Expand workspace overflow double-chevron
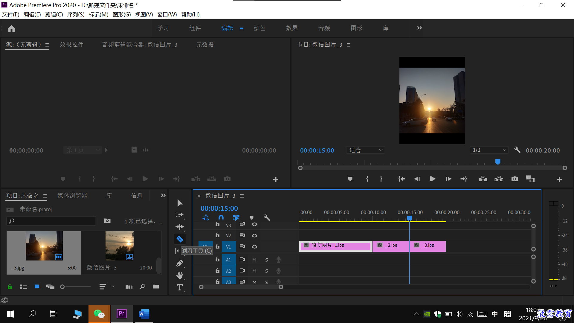This screenshot has height=323, width=574. [x=419, y=28]
